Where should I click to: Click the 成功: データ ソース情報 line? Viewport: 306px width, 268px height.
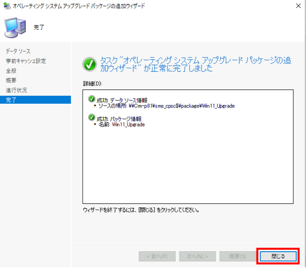tap(122, 100)
